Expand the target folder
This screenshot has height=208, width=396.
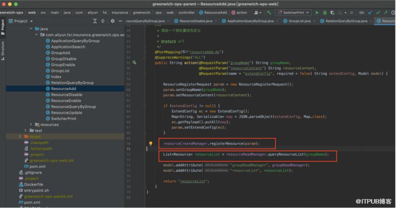(x=20, y=137)
